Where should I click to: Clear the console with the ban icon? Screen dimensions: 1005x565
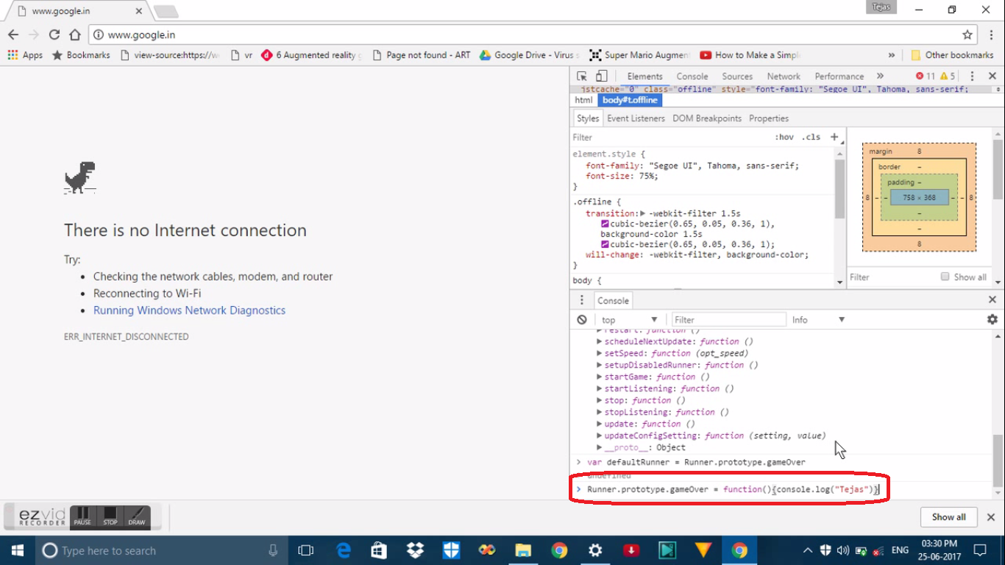582,319
